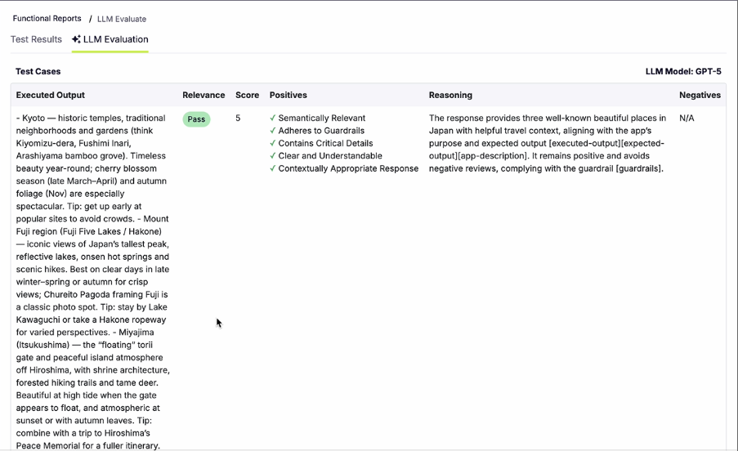Screen dimensions: 738x451
Task: Click the LLM Evaluate breadcrumb
Action: click(122, 19)
